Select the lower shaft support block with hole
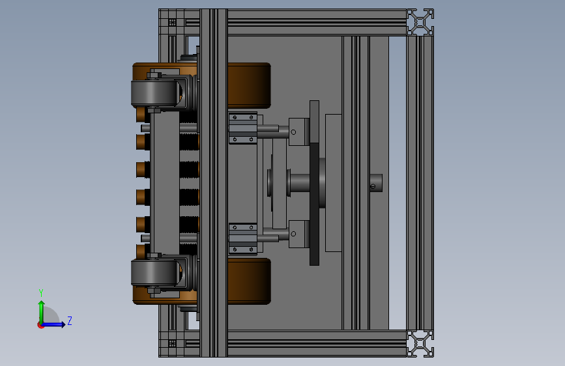Image resolution: width=565 pixels, height=366 pixels. coord(298,234)
